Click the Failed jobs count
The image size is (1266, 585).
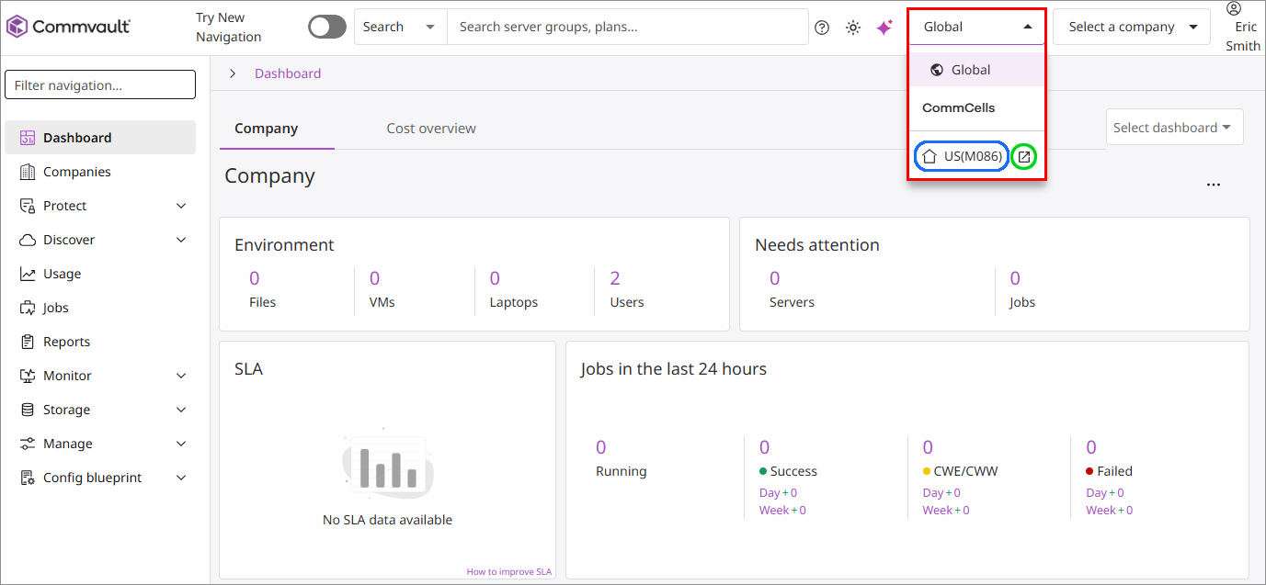pos(1091,447)
